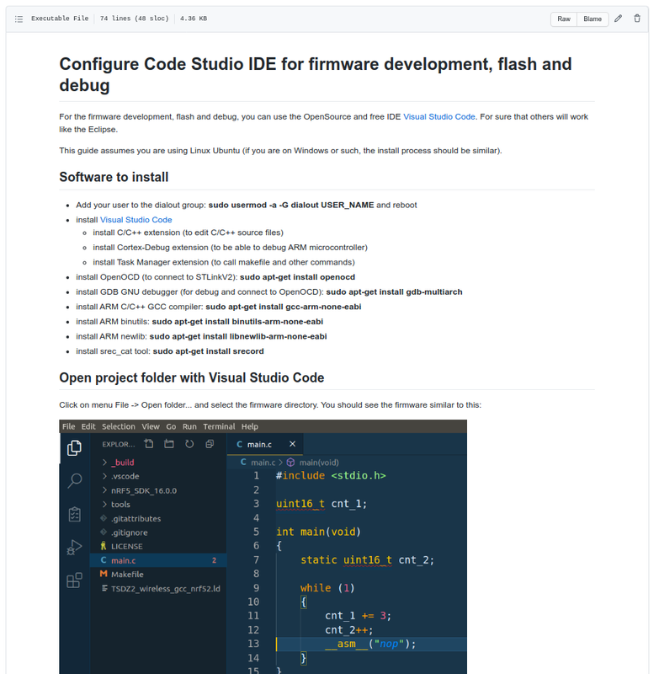Click the Raw button
The image size is (659, 674).
click(x=564, y=19)
